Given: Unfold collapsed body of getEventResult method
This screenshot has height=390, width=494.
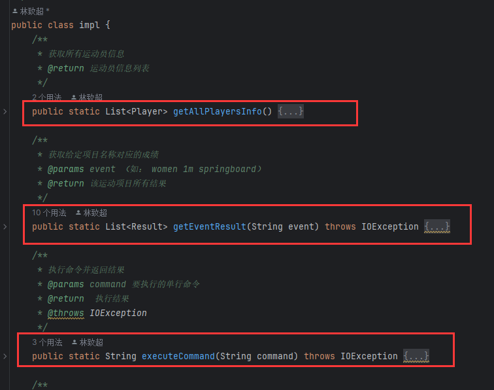Looking at the screenshot, I should click(x=437, y=226).
